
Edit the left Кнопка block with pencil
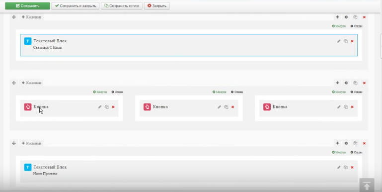(100, 107)
